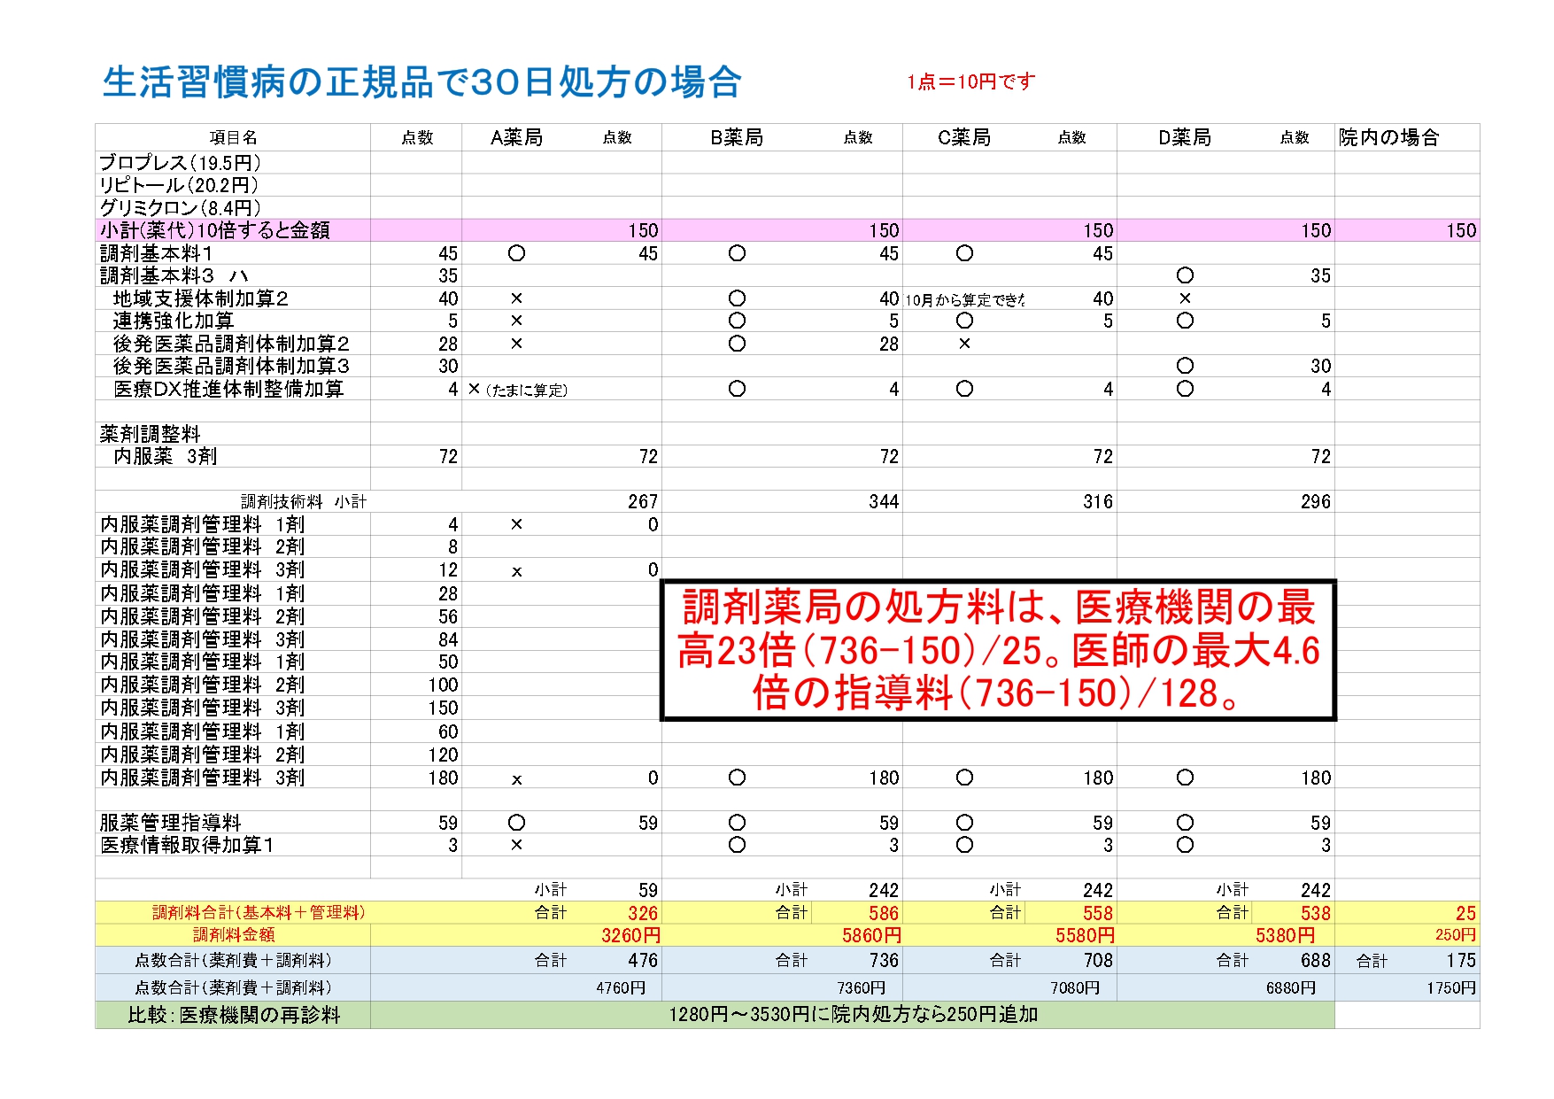Click the point value 84 in the 点数 column
Screen dimensions: 1554x1099
[x=448, y=639]
